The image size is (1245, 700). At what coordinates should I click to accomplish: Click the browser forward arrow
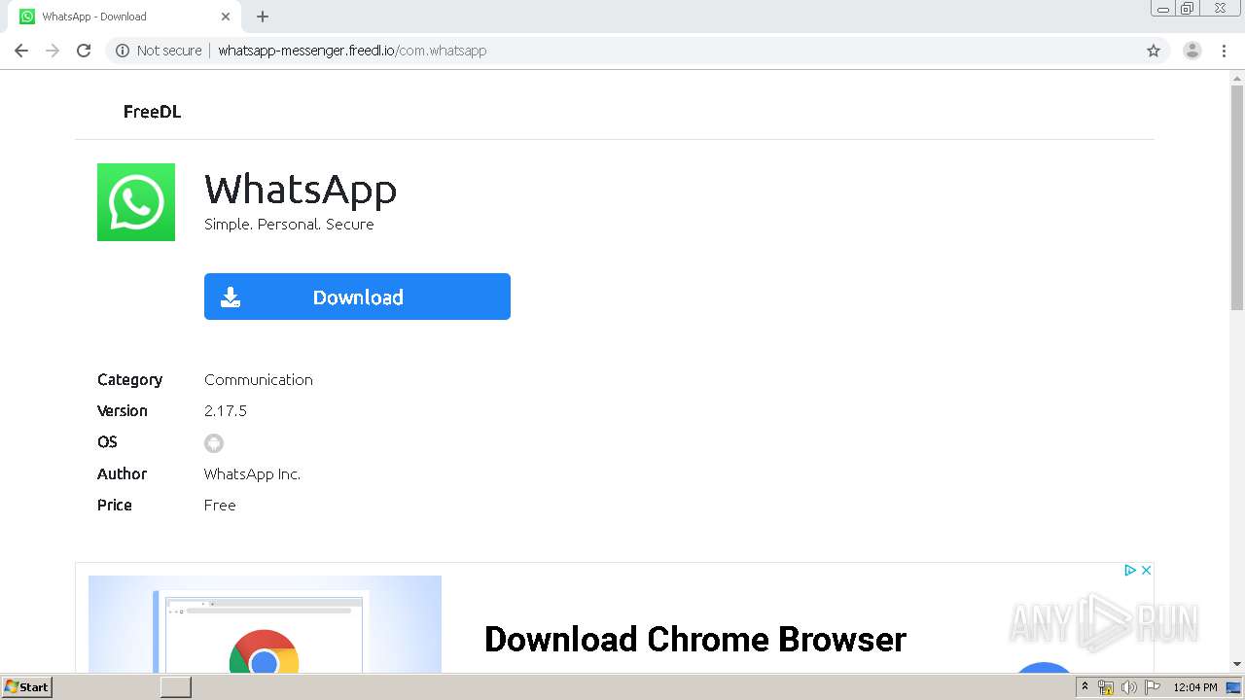point(53,51)
